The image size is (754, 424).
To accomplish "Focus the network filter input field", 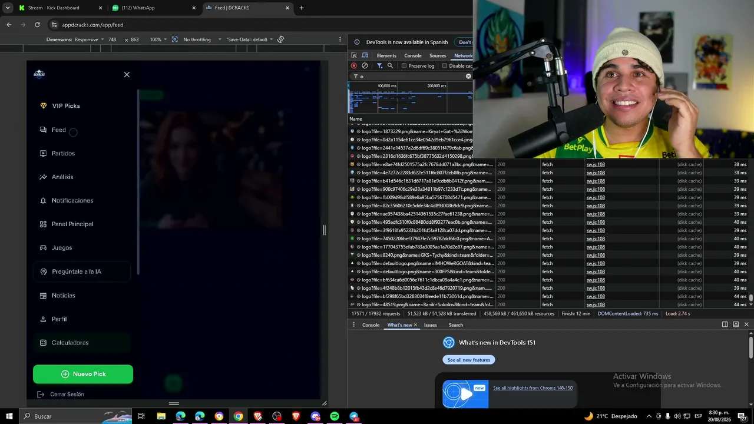I will coord(411,76).
